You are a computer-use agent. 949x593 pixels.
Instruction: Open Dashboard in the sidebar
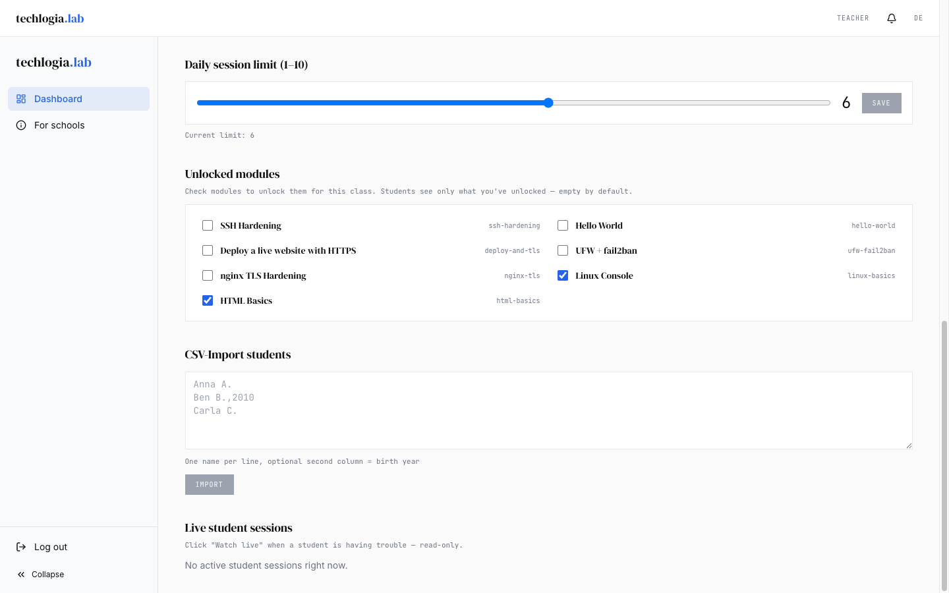tap(78, 99)
